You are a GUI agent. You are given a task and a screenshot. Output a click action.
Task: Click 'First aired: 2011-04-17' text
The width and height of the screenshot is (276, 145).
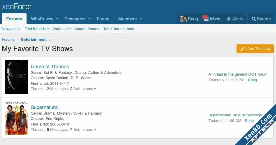click(50, 84)
